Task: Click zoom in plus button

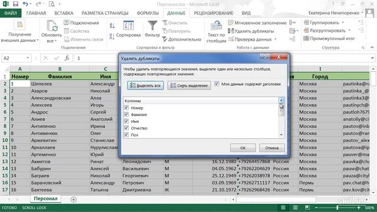Action: 359,207
